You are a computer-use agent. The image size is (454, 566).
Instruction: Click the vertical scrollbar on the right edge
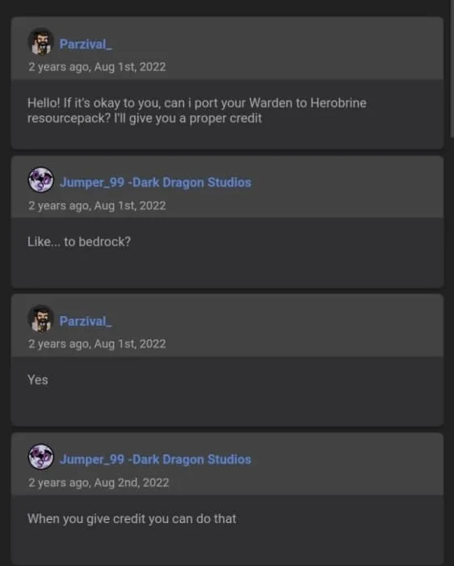pyautogui.click(x=451, y=69)
